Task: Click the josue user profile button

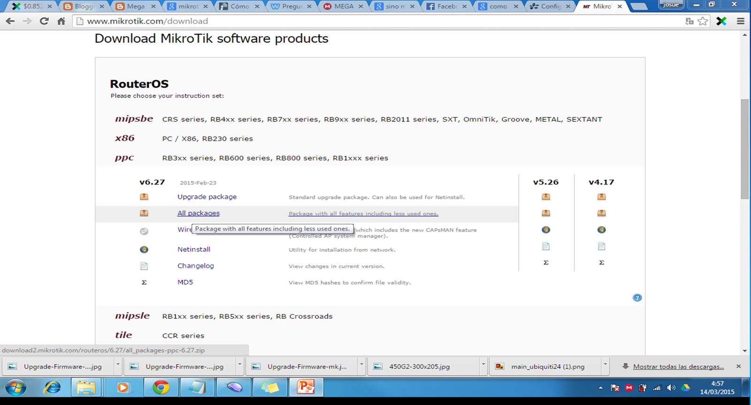Action: (671, 5)
